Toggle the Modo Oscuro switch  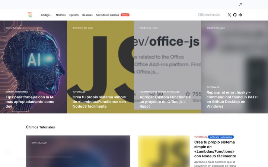coord(201,15)
